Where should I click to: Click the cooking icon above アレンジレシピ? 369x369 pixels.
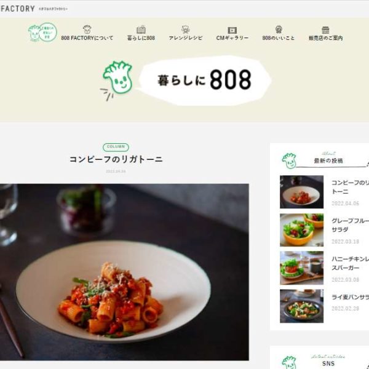click(186, 30)
